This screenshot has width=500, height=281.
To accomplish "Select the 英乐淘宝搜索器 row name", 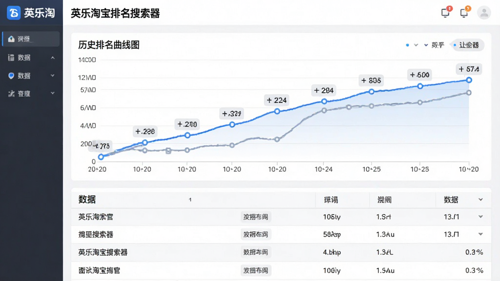I will (x=103, y=252).
